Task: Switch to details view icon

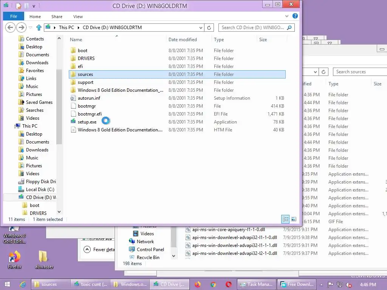Action: 285,219
